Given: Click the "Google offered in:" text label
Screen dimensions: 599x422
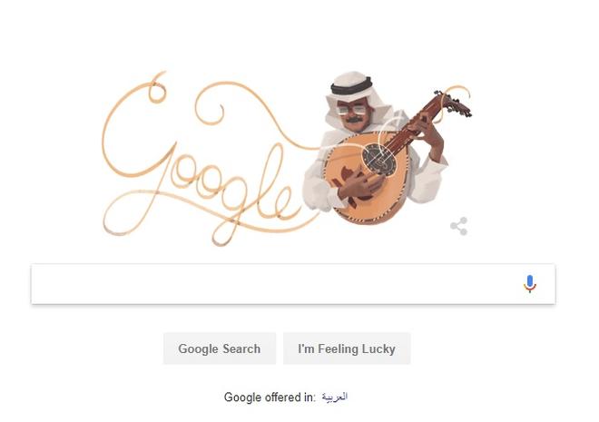Looking at the screenshot, I should tap(270, 397).
